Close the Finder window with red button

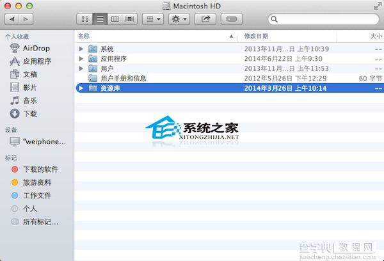pyautogui.click(x=8, y=6)
